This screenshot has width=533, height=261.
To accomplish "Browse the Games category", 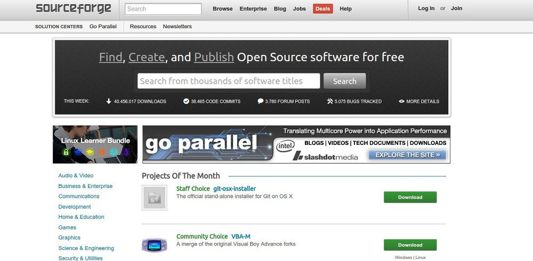I will click(x=67, y=227).
